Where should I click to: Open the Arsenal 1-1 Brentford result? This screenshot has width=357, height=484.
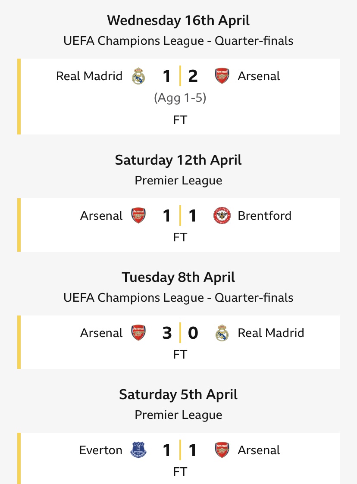click(178, 225)
